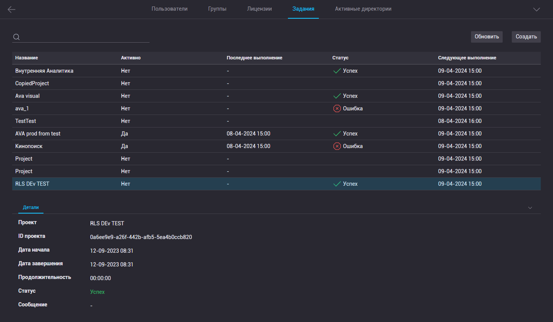Click the Дата начала value
The image size is (553, 322).
[112, 251]
